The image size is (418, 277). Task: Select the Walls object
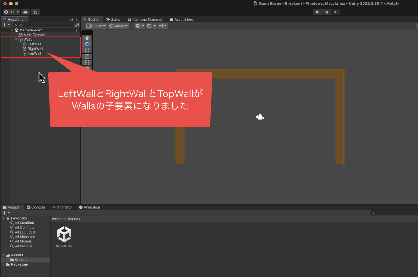tap(28, 40)
